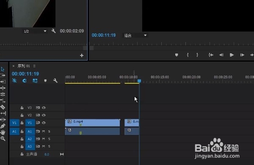Image resolution: width=254 pixels, height=165 pixels.
Task: Select the Razor tool
Action: click(x=3, y=107)
